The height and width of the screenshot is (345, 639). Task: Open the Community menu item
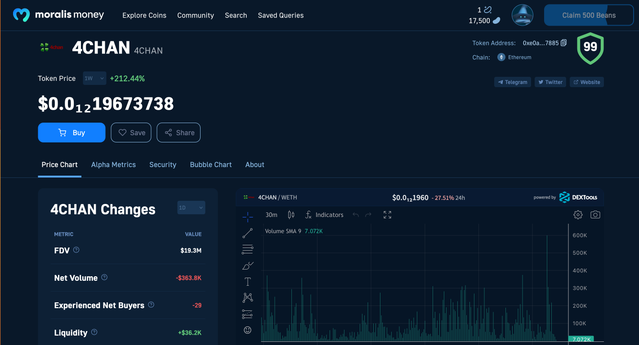coord(196,15)
